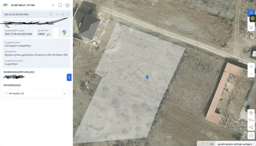Click into the coordinates search field
256x146 pixels.
[x=30, y=5]
